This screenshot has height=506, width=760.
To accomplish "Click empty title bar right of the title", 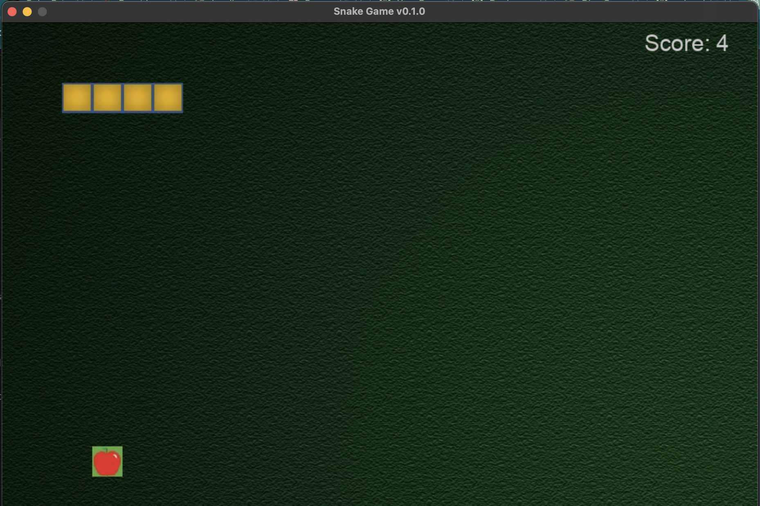I will click(x=573, y=11).
